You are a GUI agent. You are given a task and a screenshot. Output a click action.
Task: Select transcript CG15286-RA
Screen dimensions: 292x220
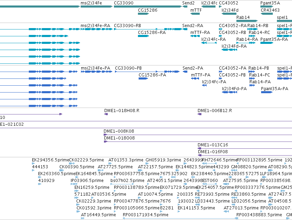(x=152, y=33)
